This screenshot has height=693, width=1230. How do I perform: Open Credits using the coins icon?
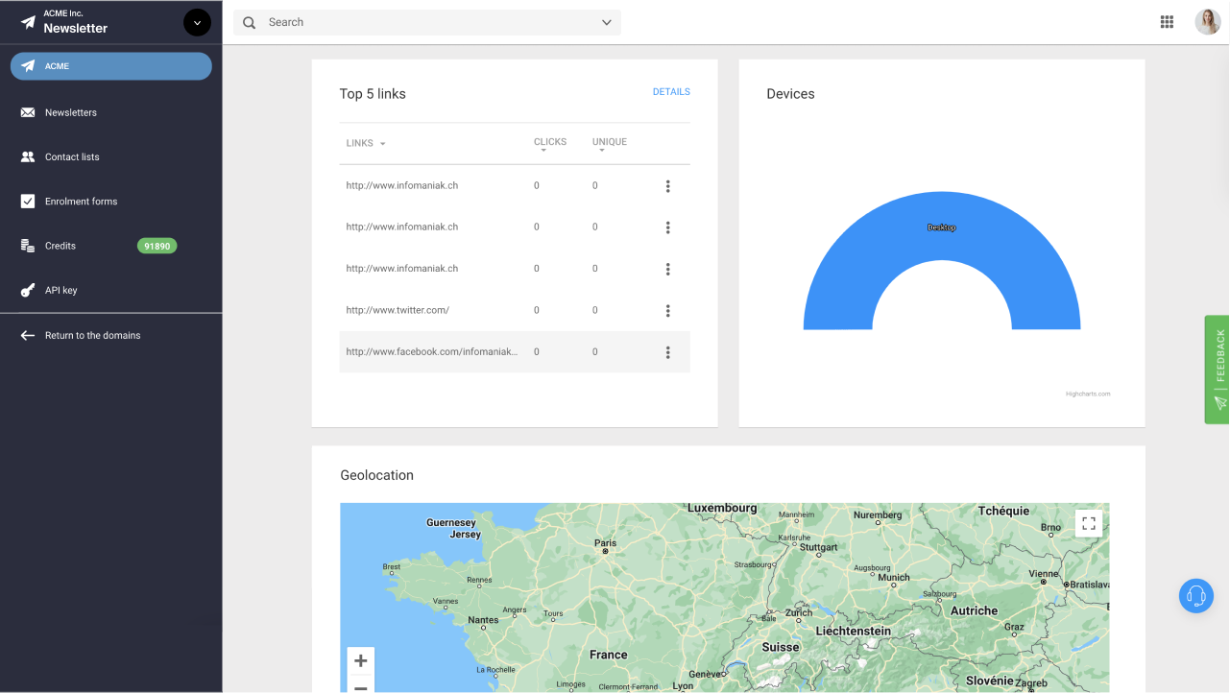[28, 245]
